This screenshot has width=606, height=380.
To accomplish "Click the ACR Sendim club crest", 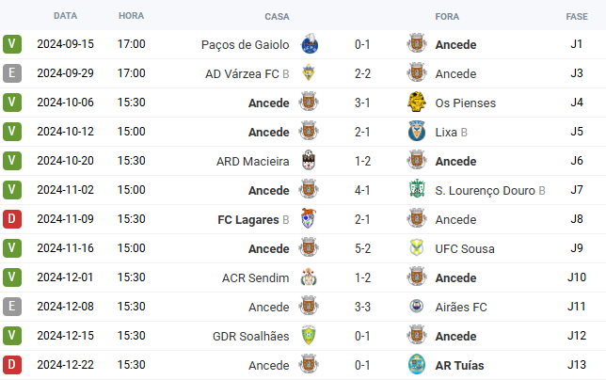I will [309, 277].
